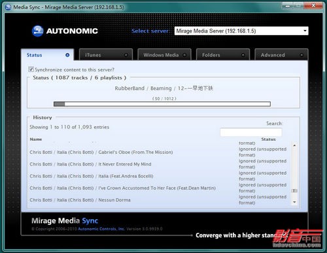Click the 1087 tracks / 6 playlists status

(x=80, y=78)
